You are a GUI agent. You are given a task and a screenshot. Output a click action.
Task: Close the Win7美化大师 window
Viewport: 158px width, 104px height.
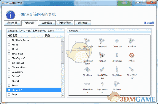[x=151, y=2]
